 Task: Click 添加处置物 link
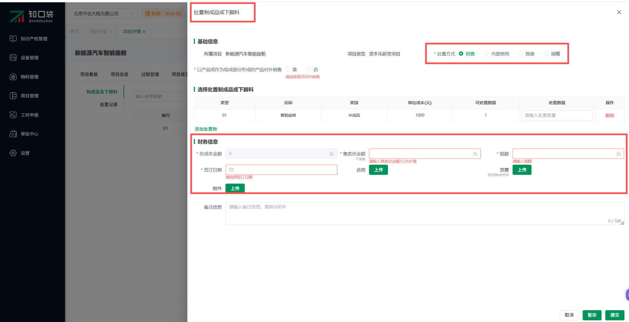(x=206, y=129)
